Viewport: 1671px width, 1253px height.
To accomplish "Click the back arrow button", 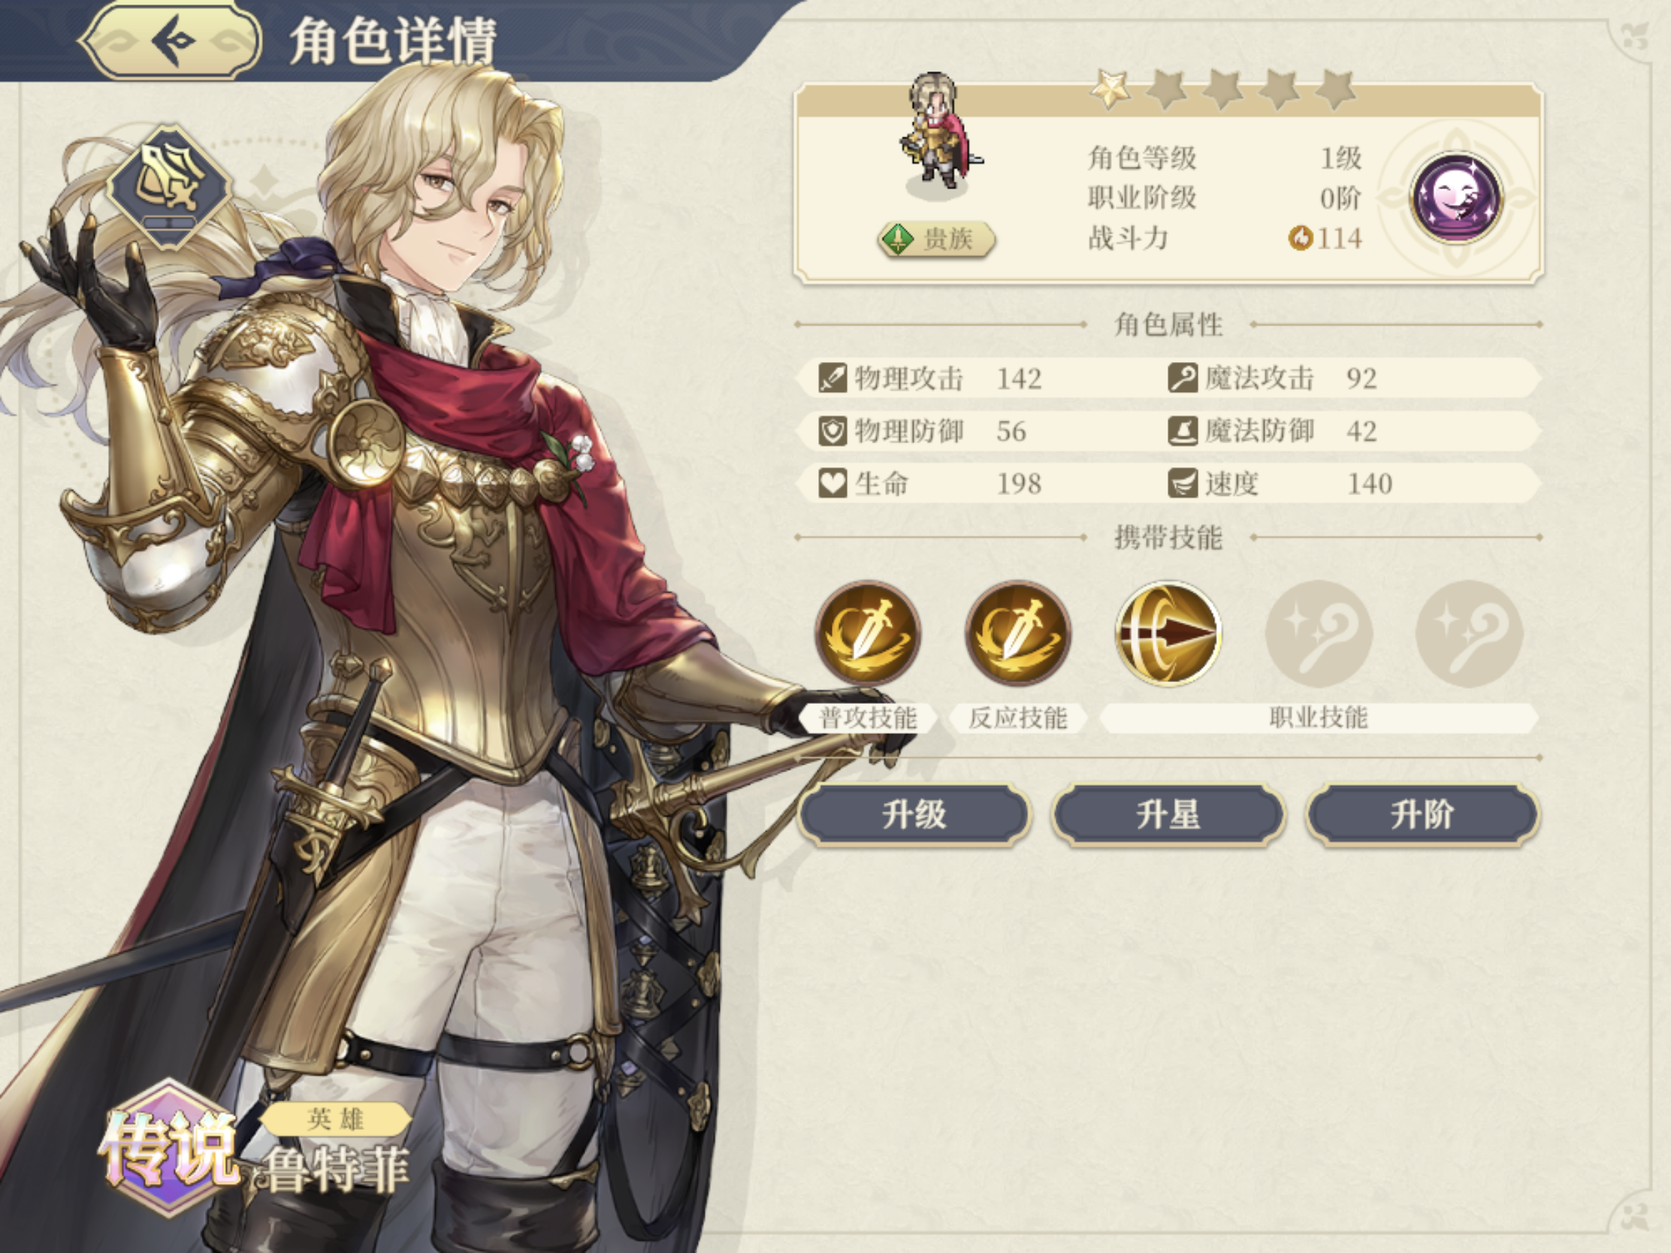I will tap(171, 39).
